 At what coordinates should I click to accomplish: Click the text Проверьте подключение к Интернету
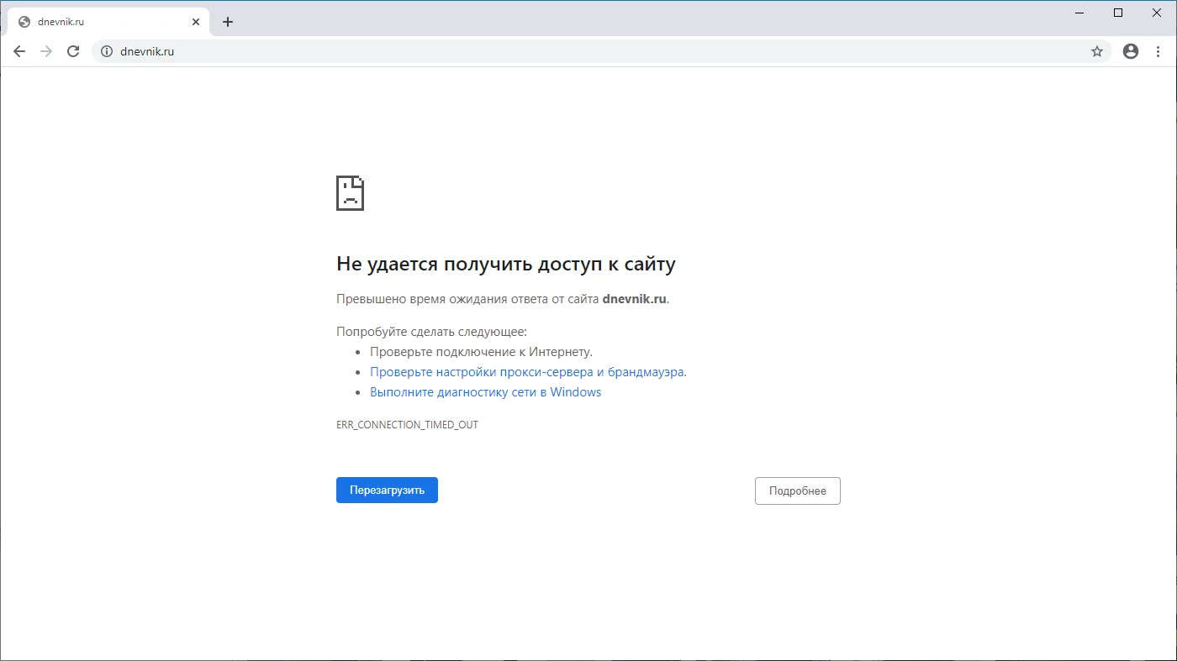(481, 352)
